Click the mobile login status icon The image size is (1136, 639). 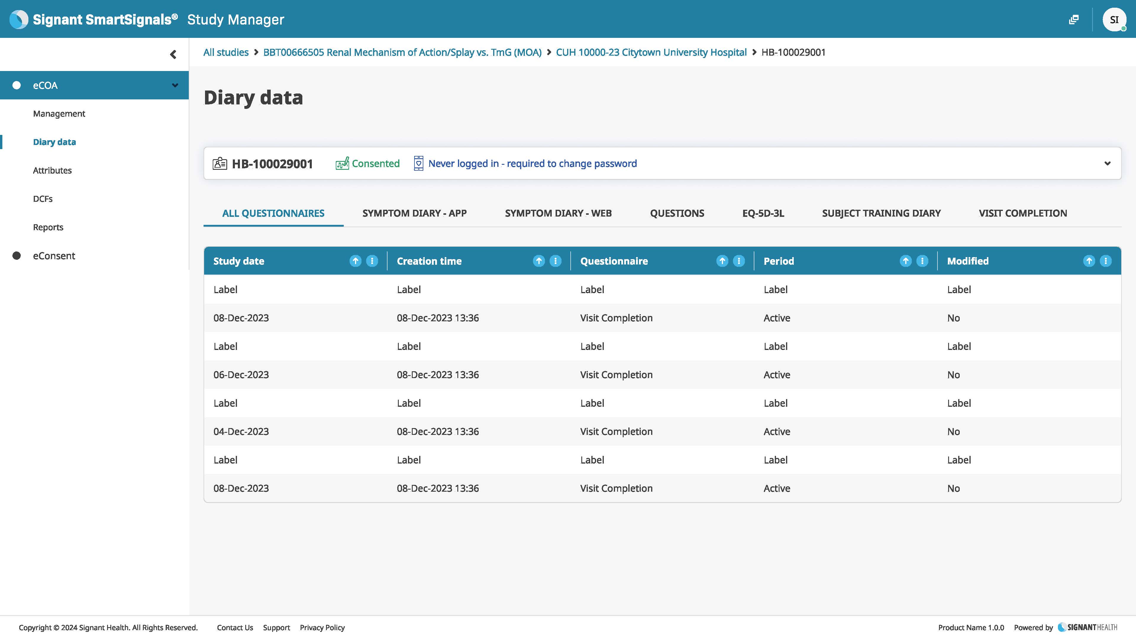point(419,164)
